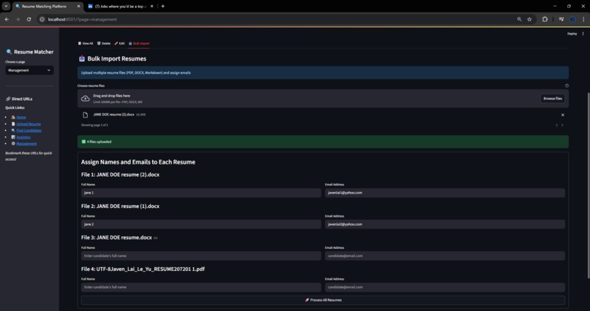590x311 pixels.
Task: Click the File 3 Email Address field
Action: click(445, 256)
